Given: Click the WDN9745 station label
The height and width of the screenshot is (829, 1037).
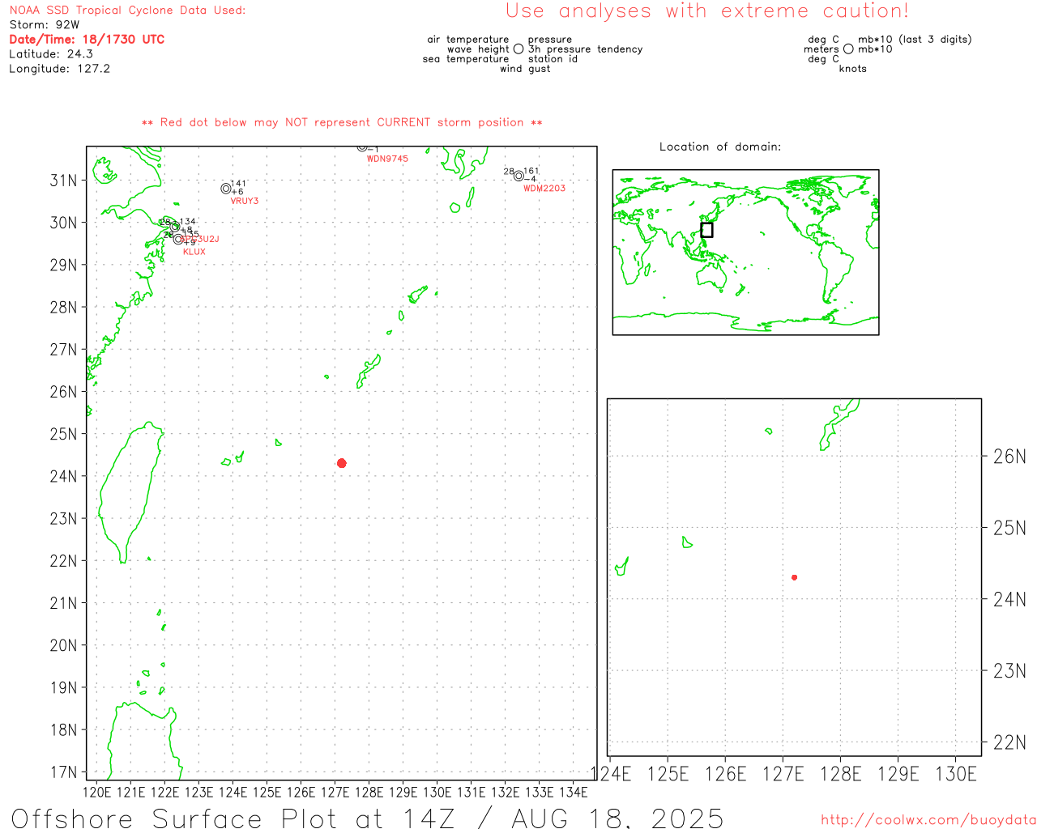Looking at the screenshot, I should pyautogui.click(x=387, y=159).
